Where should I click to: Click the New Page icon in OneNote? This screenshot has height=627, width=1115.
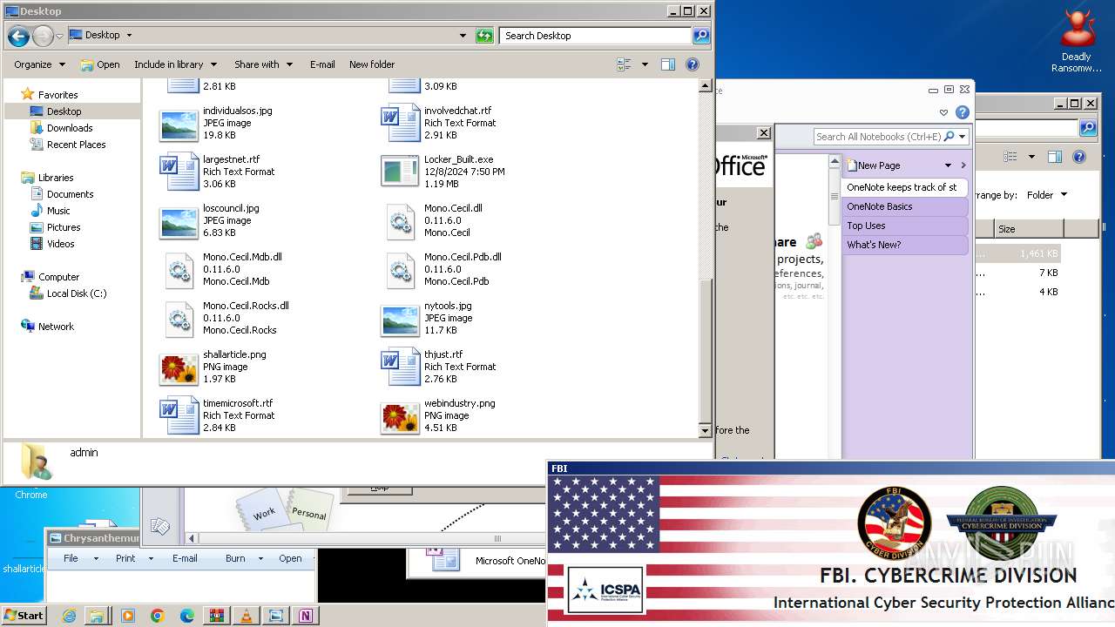coord(852,165)
